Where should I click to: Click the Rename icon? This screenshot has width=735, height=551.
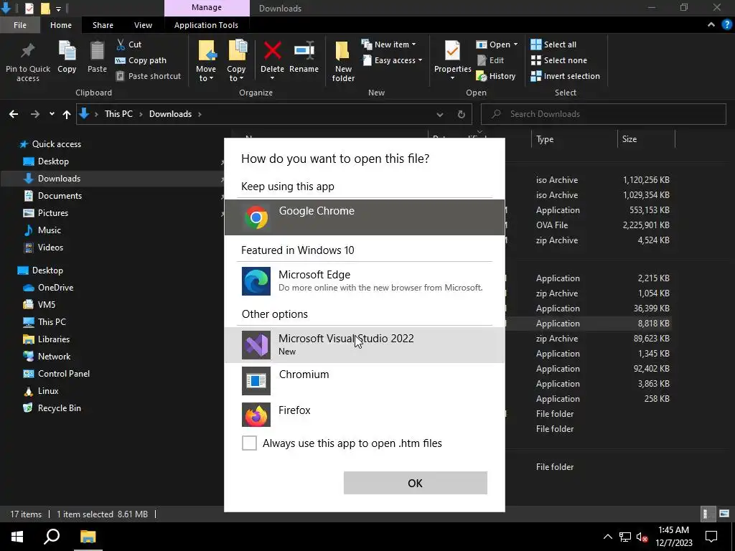[304, 51]
